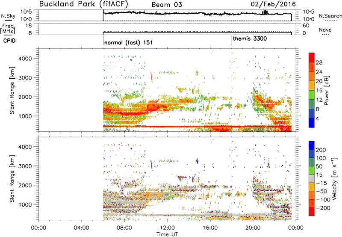Click the 00:00 label at the time axis start
This screenshot has width=342, height=237.
click(38, 228)
